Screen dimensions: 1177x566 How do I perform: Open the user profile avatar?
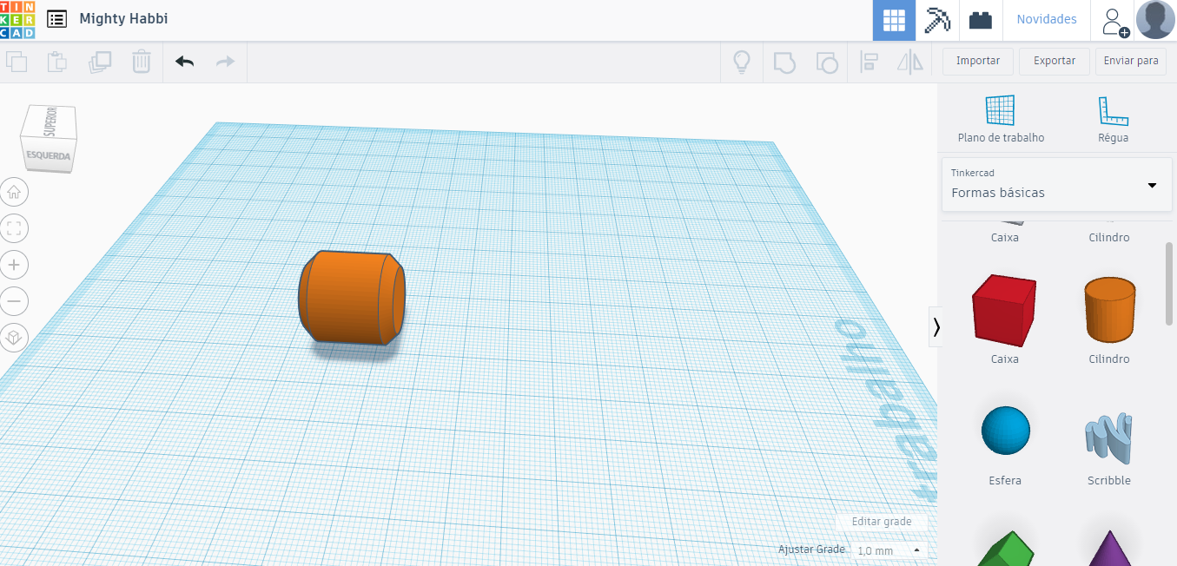(x=1156, y=20)
